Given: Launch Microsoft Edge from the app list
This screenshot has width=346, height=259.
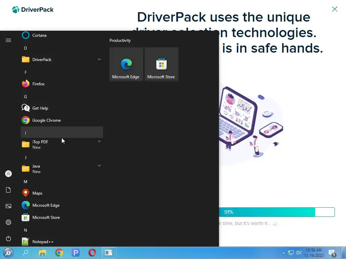Looking at the screenshot, I should coord(62,205).
